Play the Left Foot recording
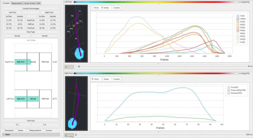Image resolution: width=253 pixels, height=138 pixels. [69, 67]
